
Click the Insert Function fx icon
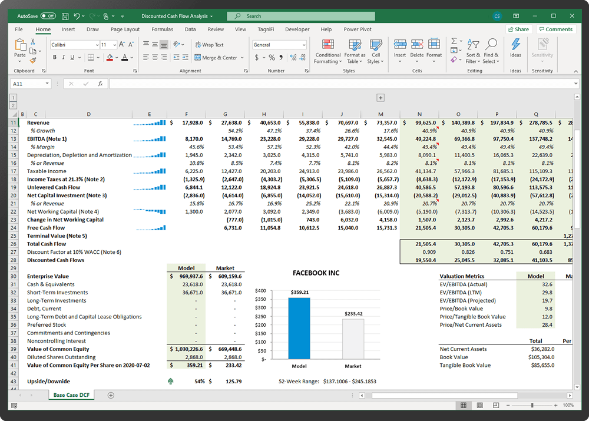click(100, 84)
